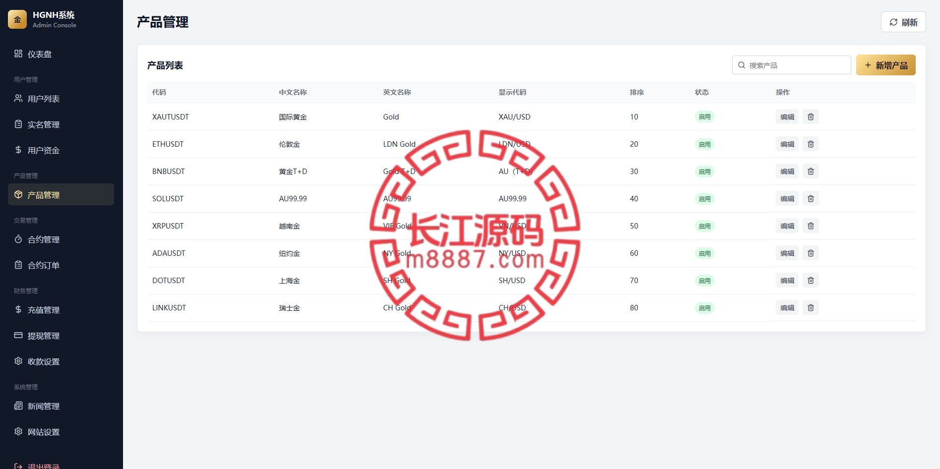940x469 pixels.
Task: Edit the DOTUSDT product
Action: tap(787, 281)
